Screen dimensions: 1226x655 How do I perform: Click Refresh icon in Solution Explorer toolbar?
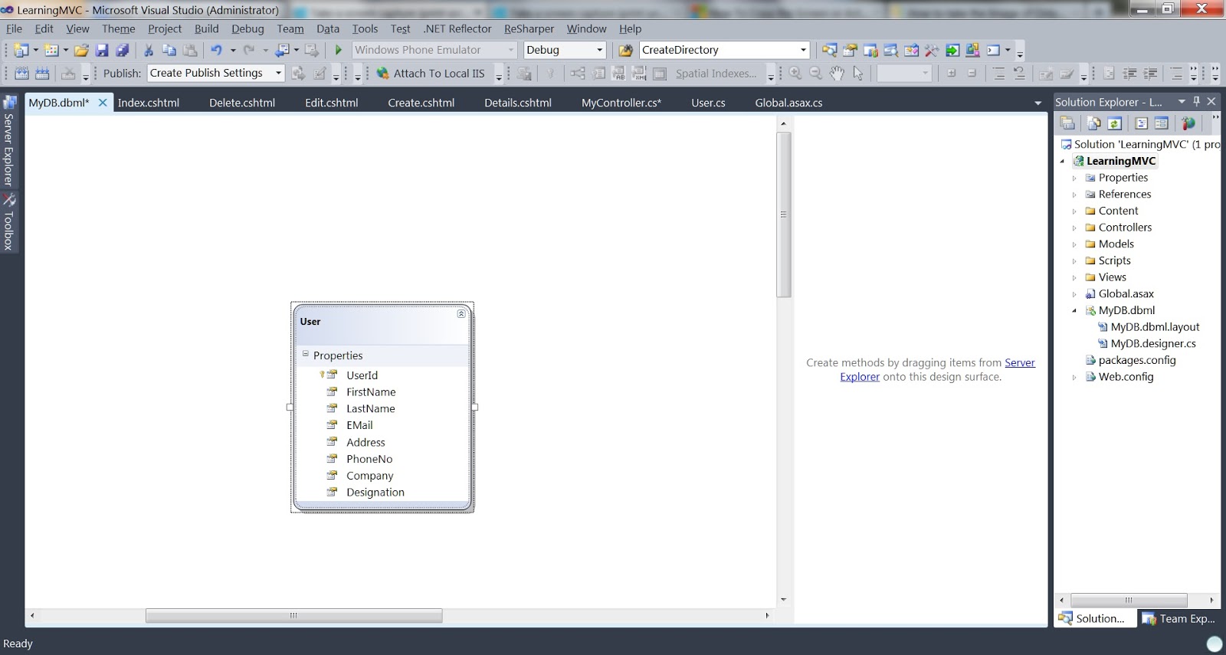pyautogui.click(x=1115, y=123)
